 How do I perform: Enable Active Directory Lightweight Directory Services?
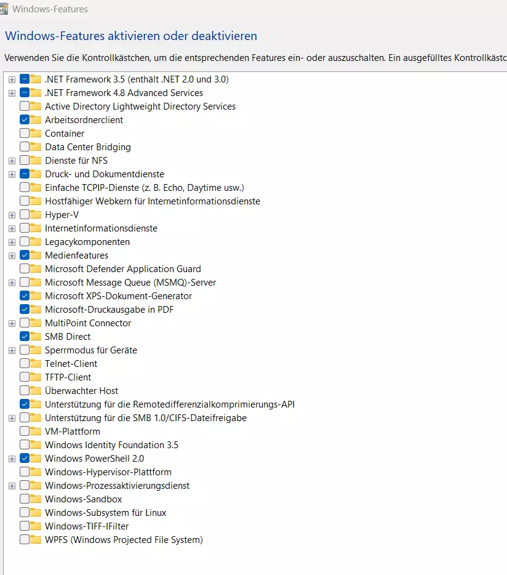point(25,107)
